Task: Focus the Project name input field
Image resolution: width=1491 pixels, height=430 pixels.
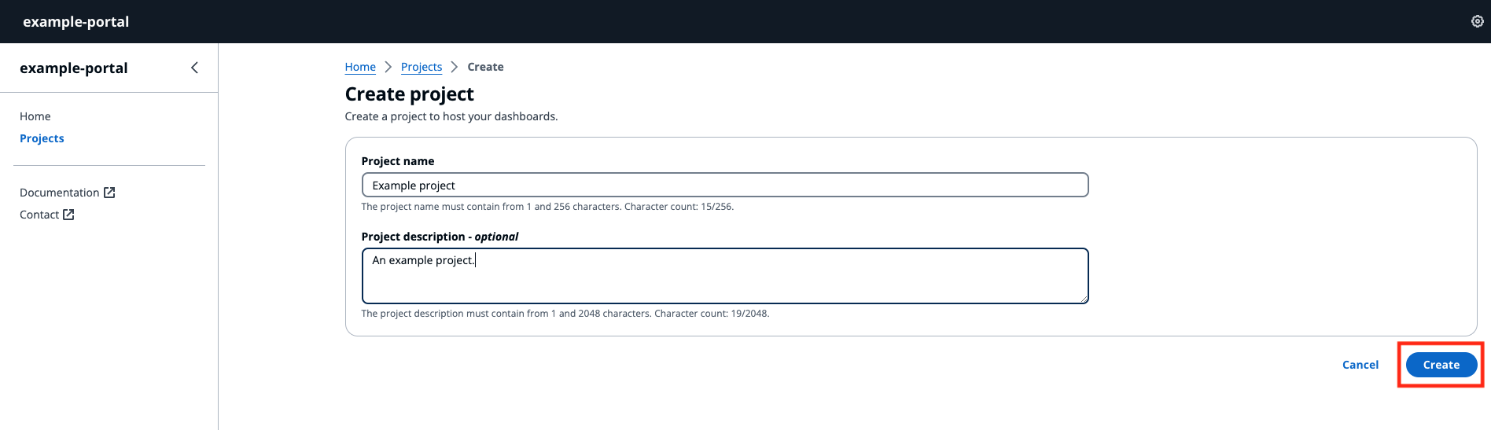Action: pos(723,186)
